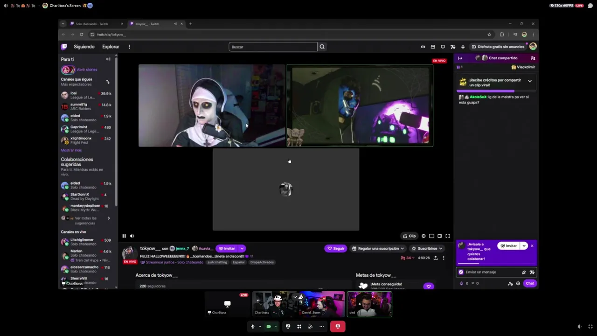
Task: Stop watching stream red button
Action: tap(338, 327)
